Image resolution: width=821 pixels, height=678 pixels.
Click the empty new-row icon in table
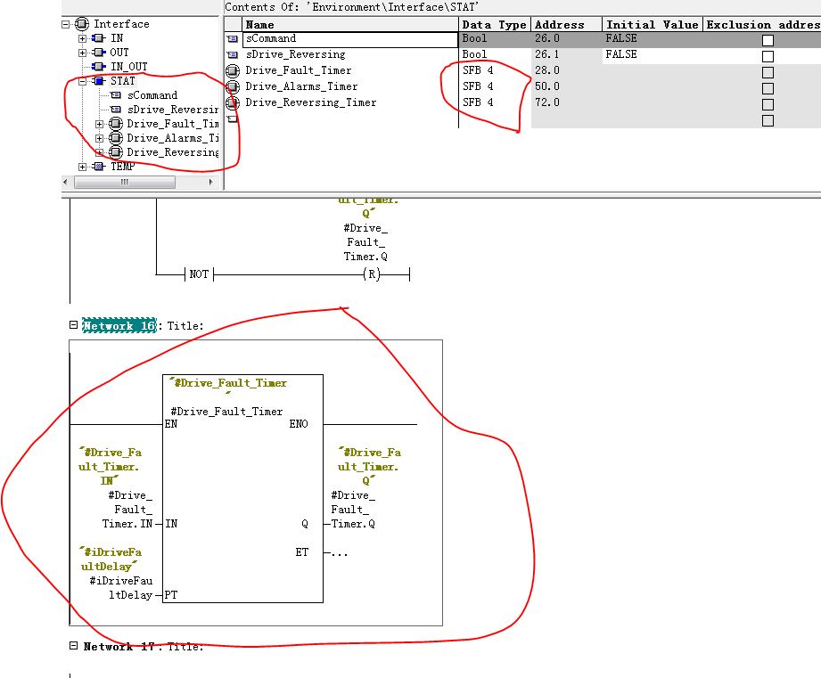[x=233, y=119]
